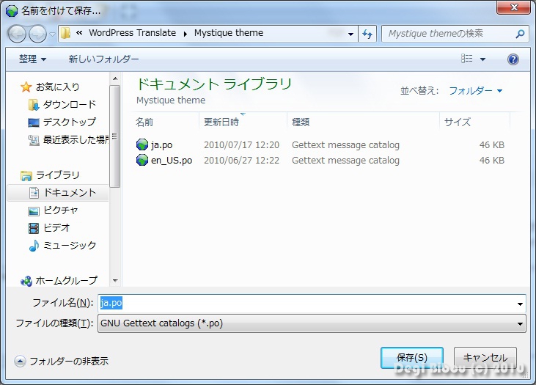This screenshot has width=536, height=385.
Task: Expand breadcrumb arrow after WordPress Translate
Action: pos(186,34)
